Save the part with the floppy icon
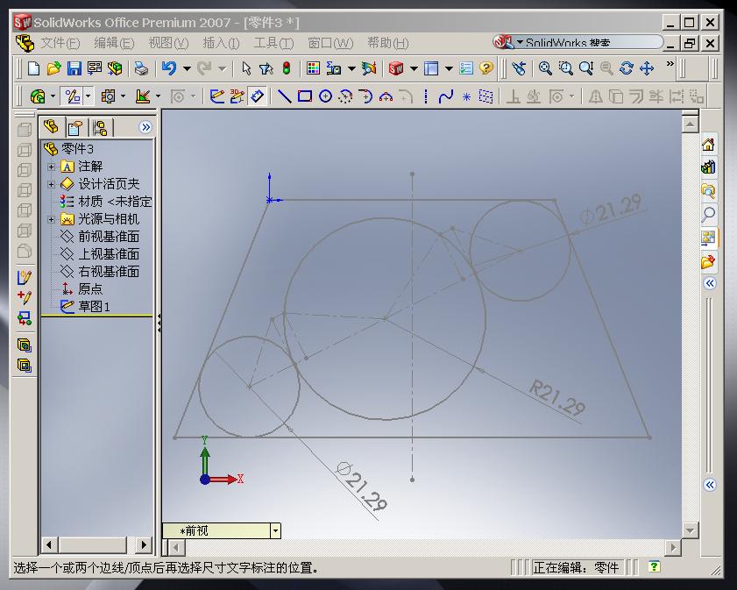Viewport: 737px width, 590px height. click(74, 68)
